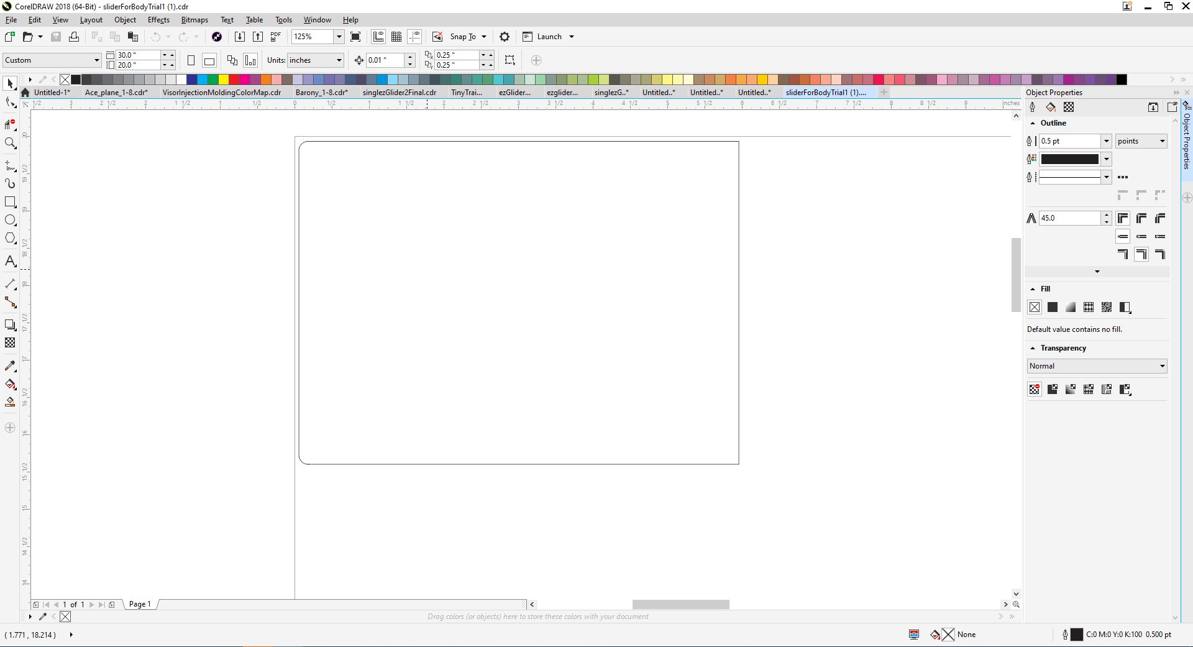Click the Search content icon

point(217,37)
